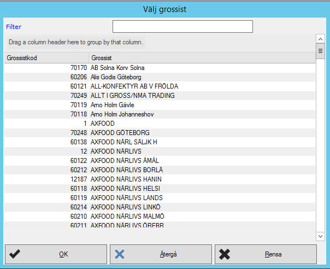Click the group-by column drop area text
This screenshot has width=330, height=269.
point(76,42)
